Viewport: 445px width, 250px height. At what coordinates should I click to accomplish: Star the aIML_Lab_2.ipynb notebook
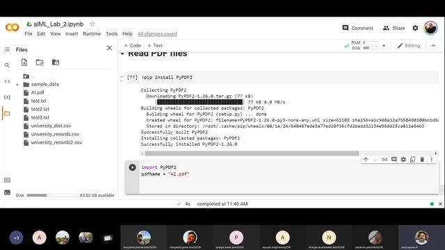pos(92,24)
